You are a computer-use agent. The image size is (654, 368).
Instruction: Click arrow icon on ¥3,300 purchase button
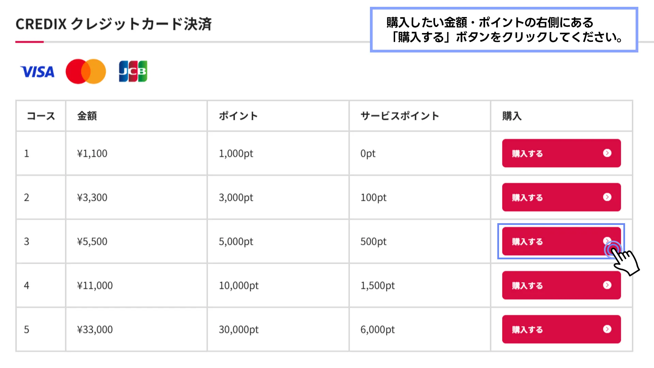click(x=607, y=197)
